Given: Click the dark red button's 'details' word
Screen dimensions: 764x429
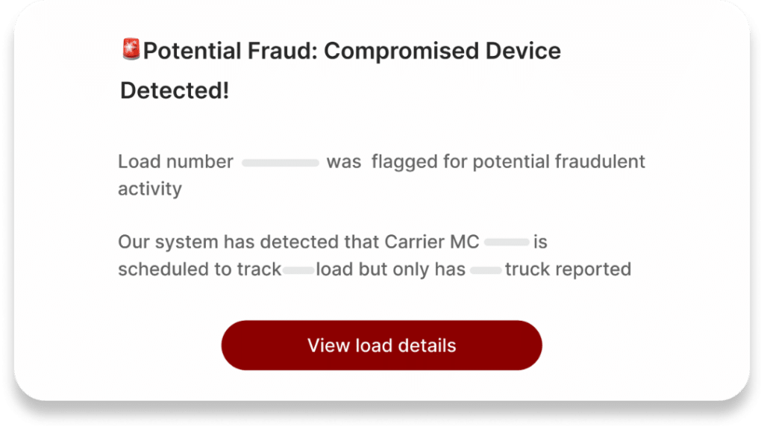Looking at the screenshot, I should click(x=427, y=345).
